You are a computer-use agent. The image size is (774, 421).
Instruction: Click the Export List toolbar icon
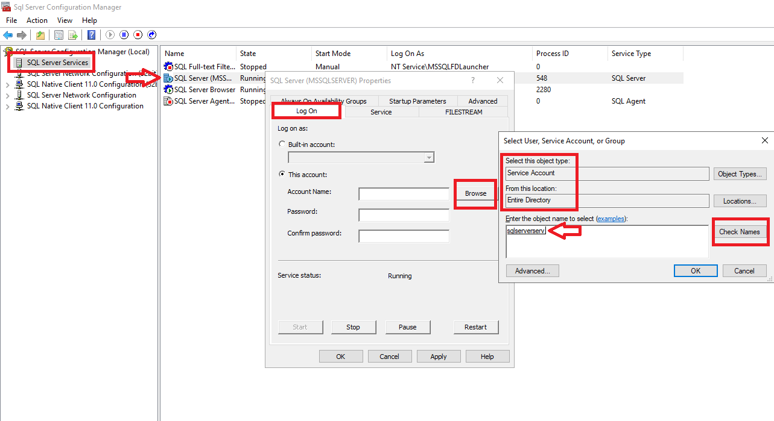[x=72, y=34]
